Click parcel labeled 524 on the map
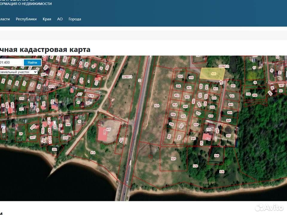 (157, 105)
